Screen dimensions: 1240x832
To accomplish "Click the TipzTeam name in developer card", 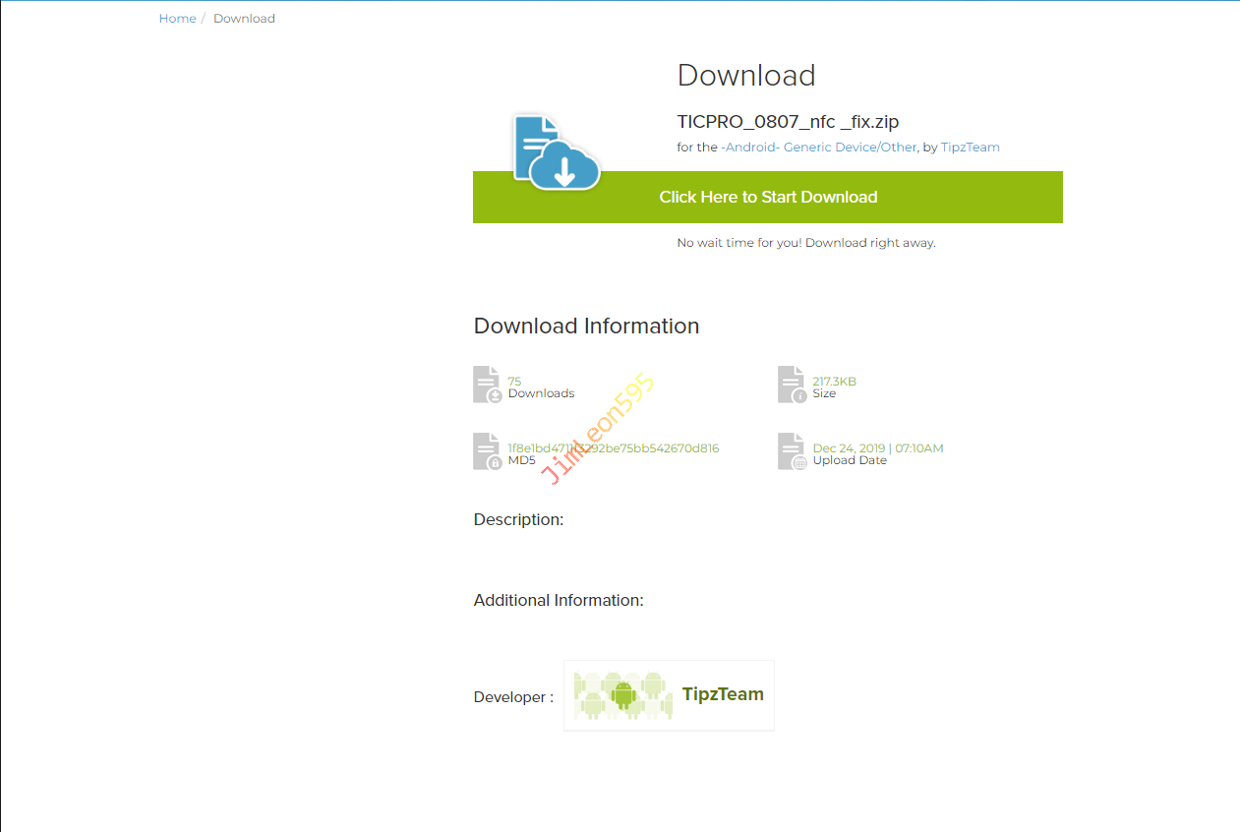I will click(x=723, y=694).
